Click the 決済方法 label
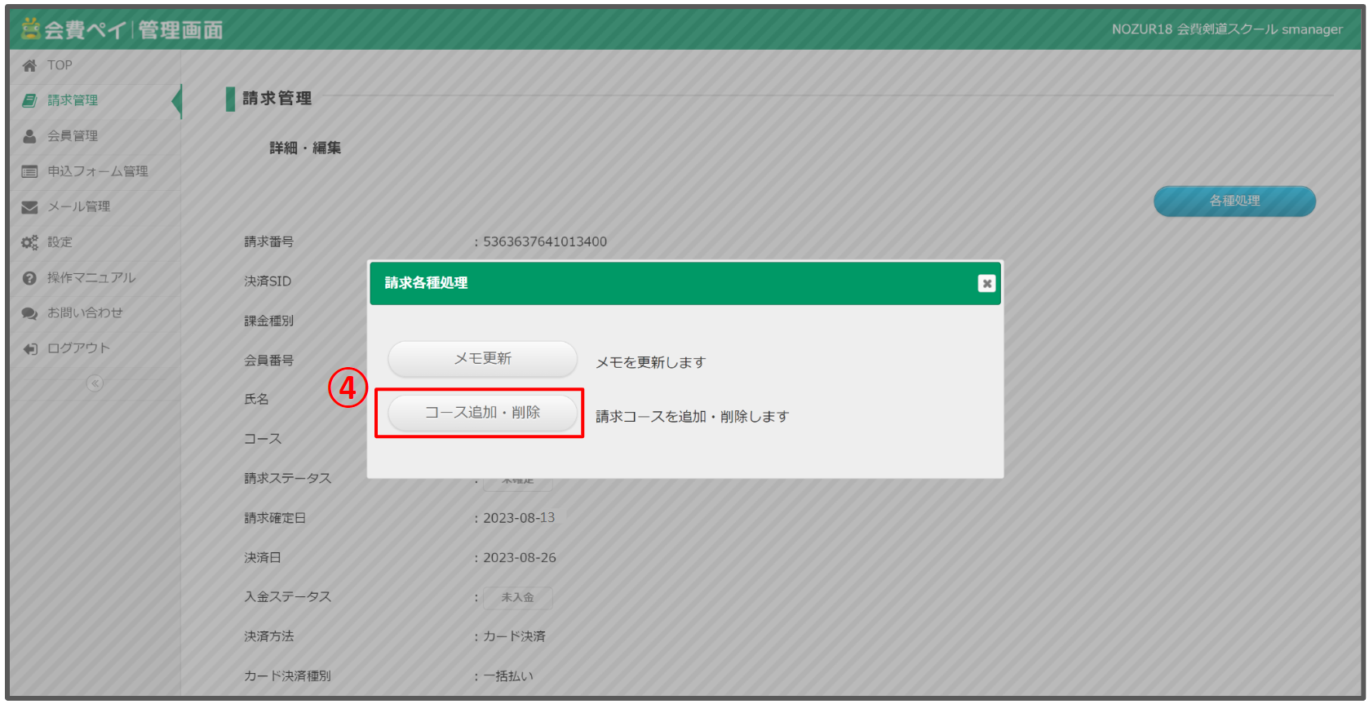1369x704 pixels. (268, 636)
